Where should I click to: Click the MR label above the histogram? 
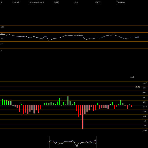(x=132, y=77)
